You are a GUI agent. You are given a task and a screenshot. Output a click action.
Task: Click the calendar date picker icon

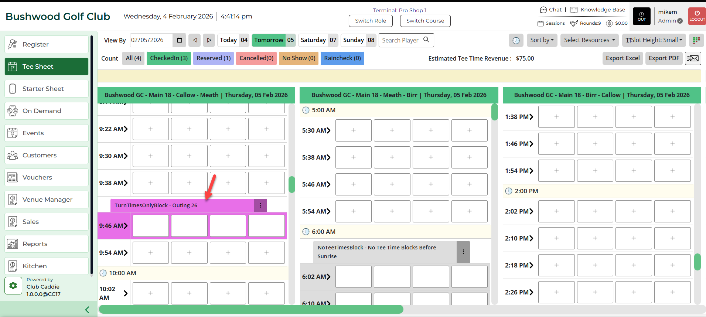pyautogui.click(x=179, y=40)
